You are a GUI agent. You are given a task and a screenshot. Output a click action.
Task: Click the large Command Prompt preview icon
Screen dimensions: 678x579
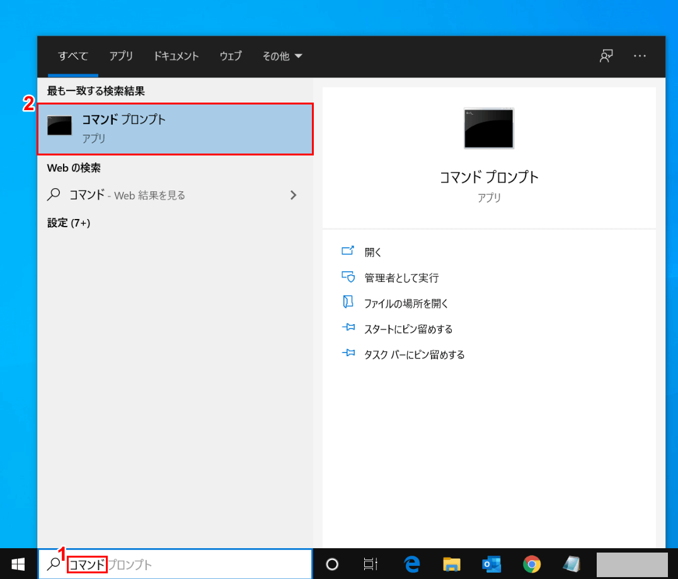click(x=489, y=128)
